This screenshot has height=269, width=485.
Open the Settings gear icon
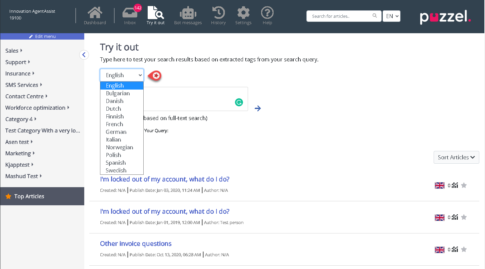243,16
